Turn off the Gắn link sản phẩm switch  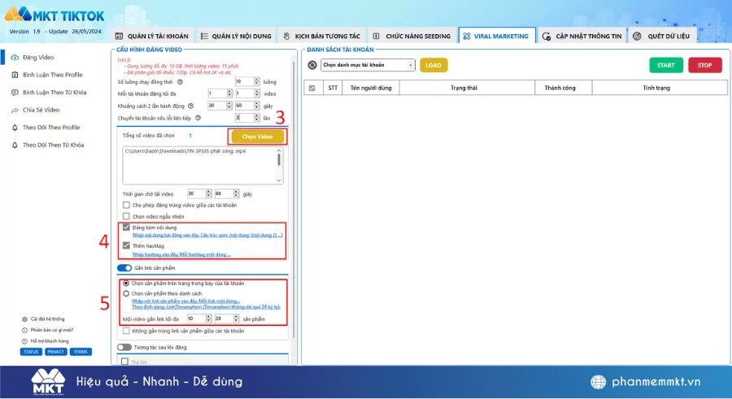[x=124, y=268]
